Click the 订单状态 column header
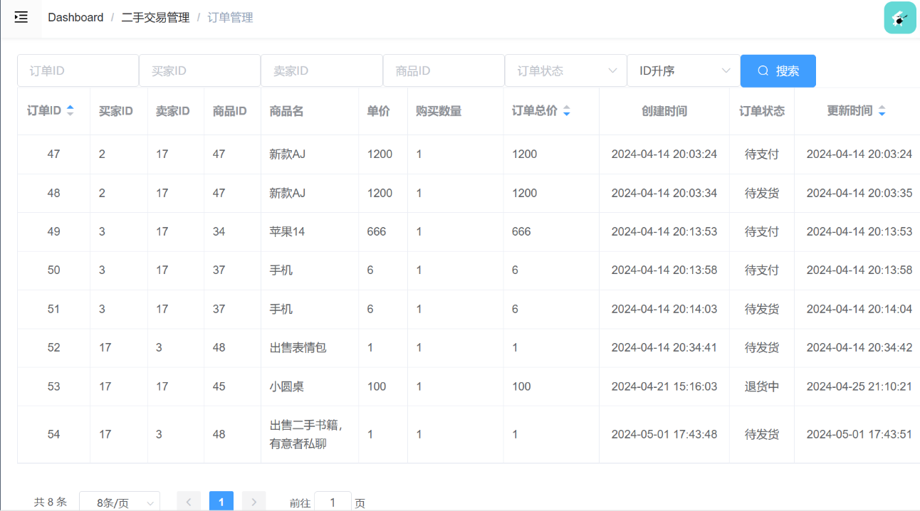The height and width of the screenshot is (511, 920). [x=762, y=110]
